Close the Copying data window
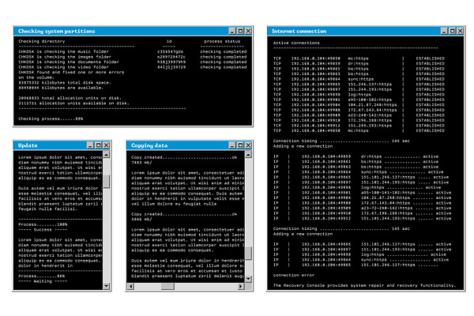This screenshot has width=474, height=316. [248, 145]
